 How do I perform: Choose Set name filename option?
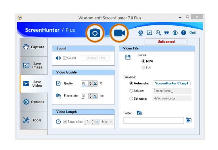click(131, 99)
